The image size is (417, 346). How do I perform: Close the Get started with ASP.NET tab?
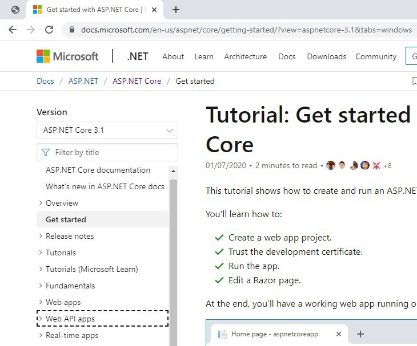point(154,10)
